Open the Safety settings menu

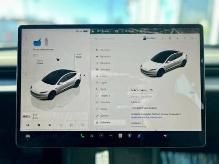[x=102, y=109]
